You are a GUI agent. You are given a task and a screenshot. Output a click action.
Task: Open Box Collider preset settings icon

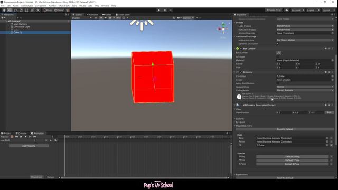(329, 48)
